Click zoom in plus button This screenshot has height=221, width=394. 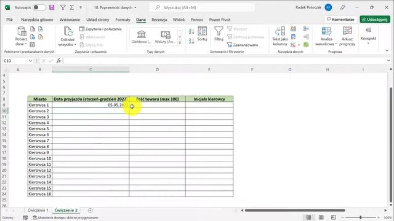coord(379,217)
